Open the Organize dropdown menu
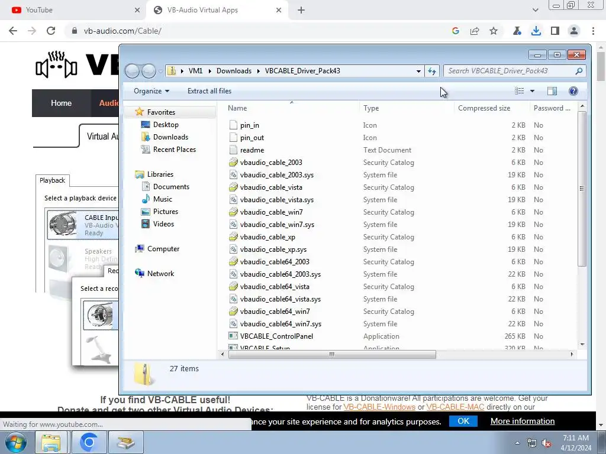This screenshot has width=606, height=454. (x=151, y=91)
